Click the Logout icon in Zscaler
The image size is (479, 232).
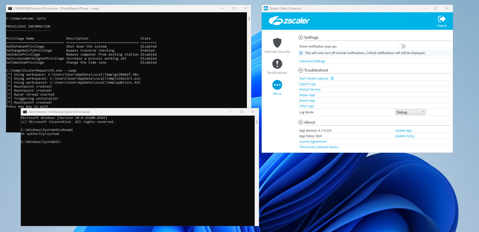click(442, 19)
